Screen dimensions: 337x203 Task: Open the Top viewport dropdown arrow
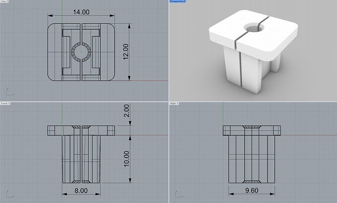coord(7,2)
